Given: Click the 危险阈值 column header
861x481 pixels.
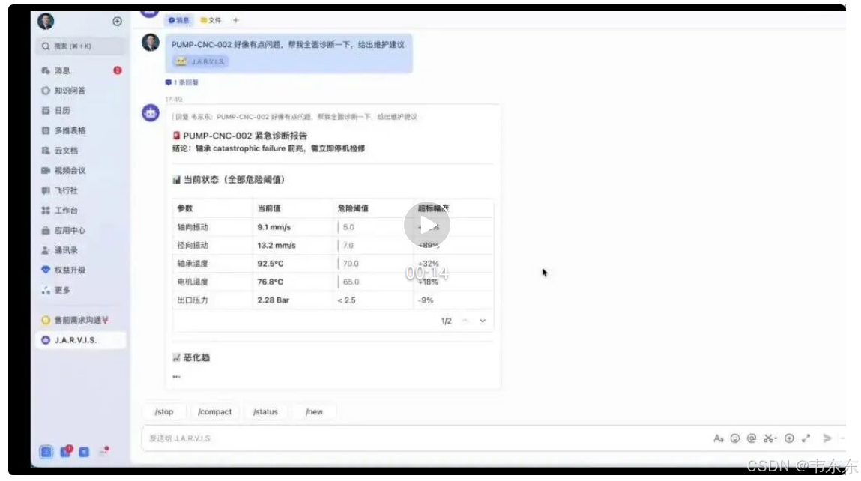Looking at the screenshot, I should point(353,208).
